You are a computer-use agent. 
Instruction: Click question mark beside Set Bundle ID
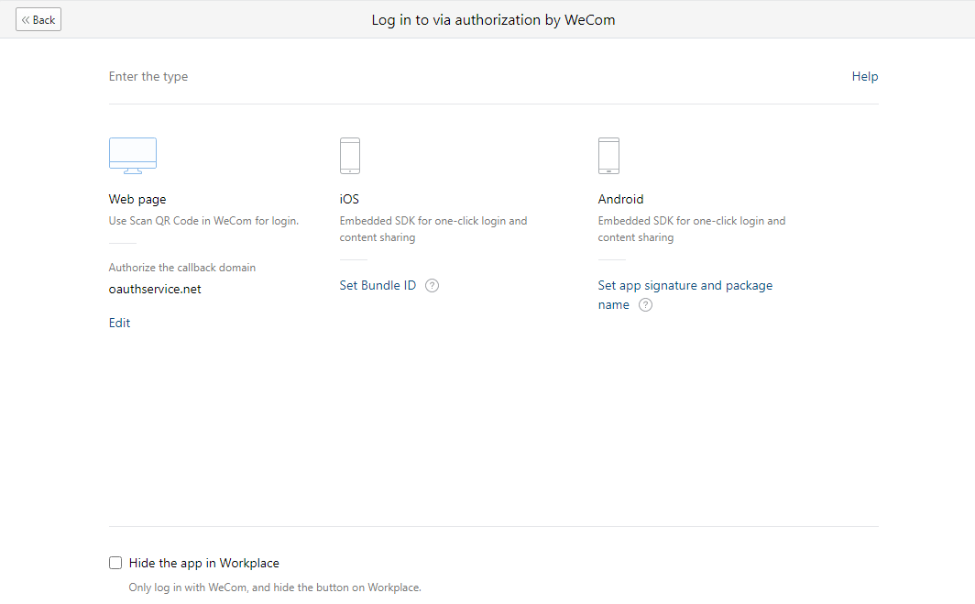[x=433, y=286]
